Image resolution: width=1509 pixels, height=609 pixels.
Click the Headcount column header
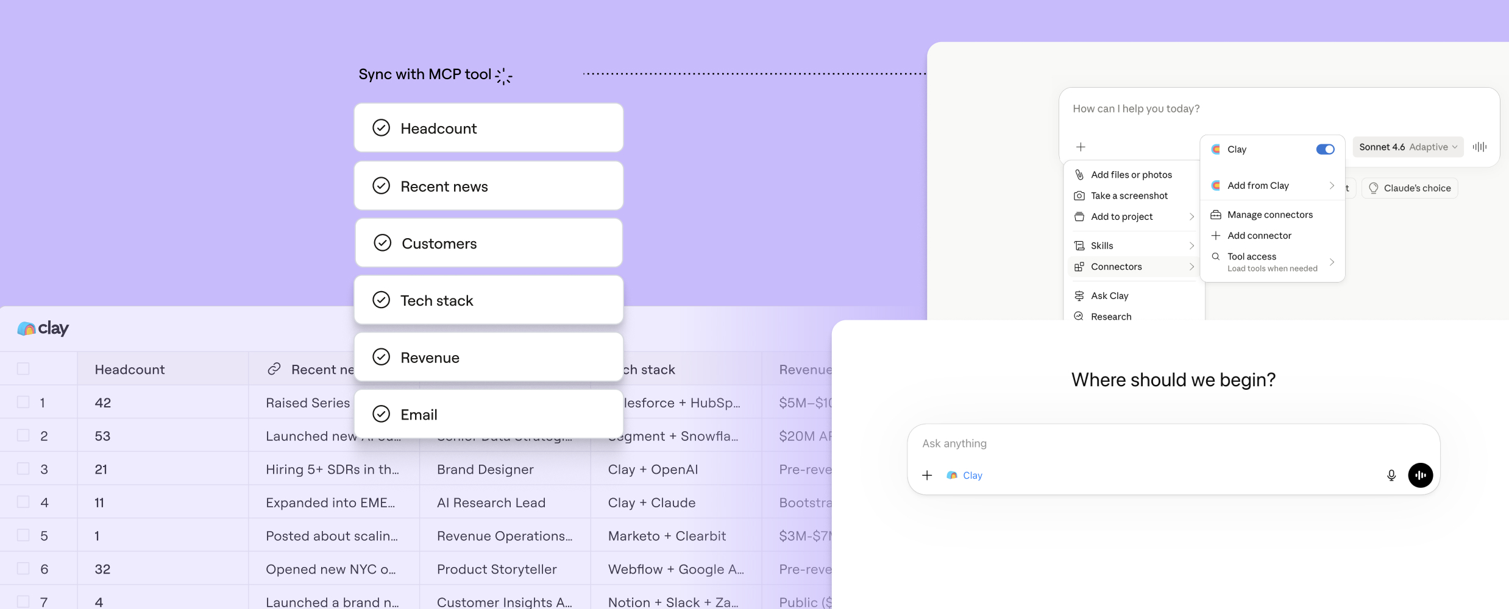(163, 369)
